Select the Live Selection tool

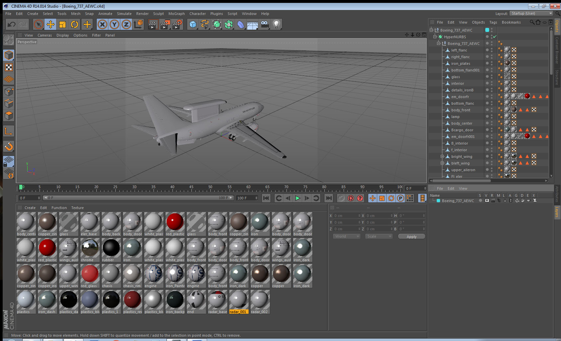pos(39,24)
